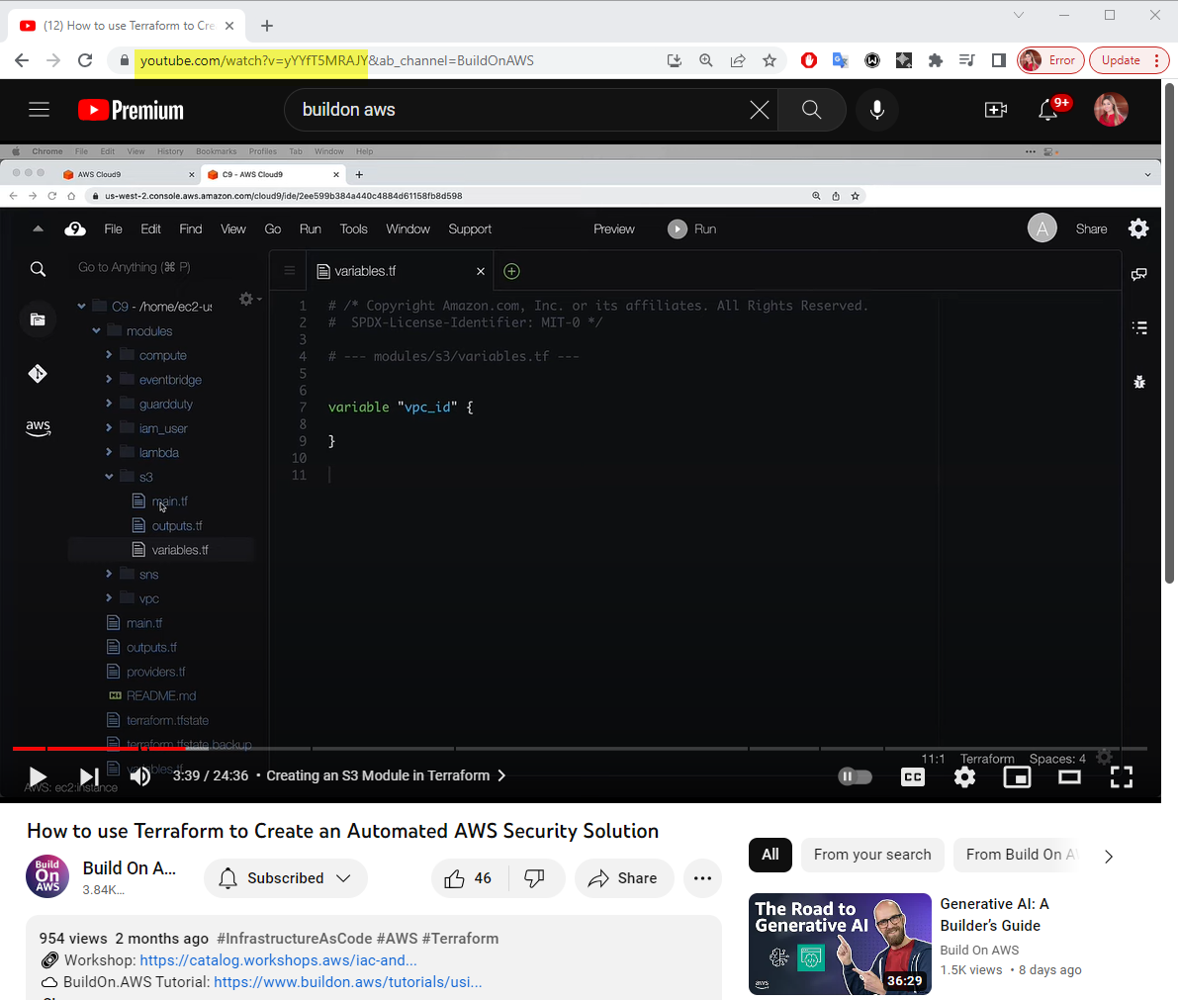The height and width of the screenshot is (1000, 1178).
Task: Open the Build On A... channel name
Action: click(x=130, y=868)
